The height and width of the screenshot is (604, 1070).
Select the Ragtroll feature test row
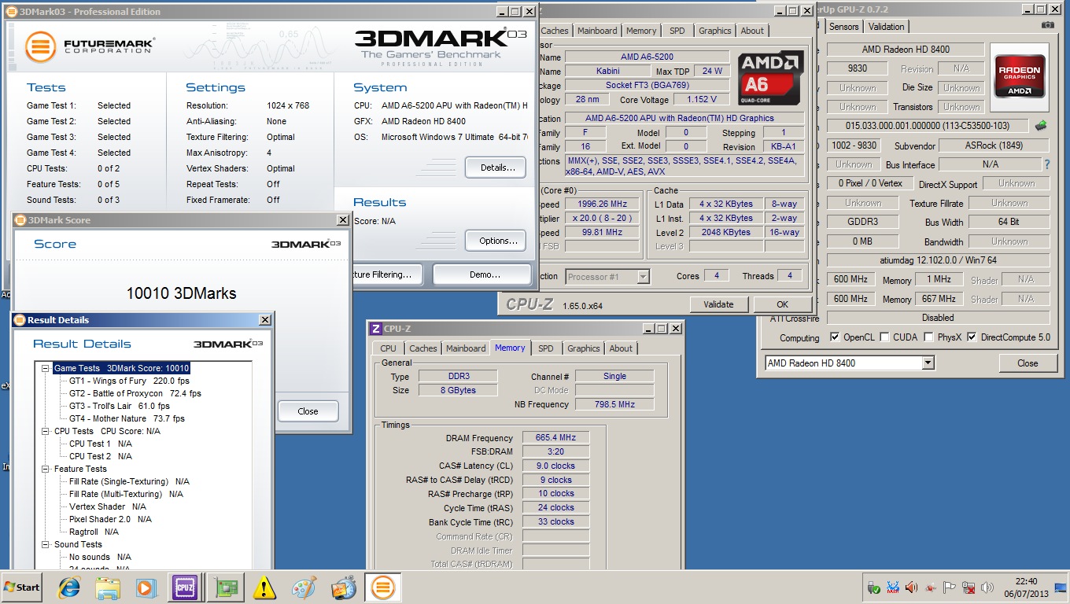pyautogui.click(x=94, y=532)
